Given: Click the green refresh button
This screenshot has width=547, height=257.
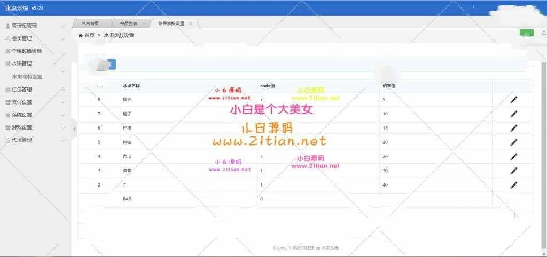Looking at the screenshot, I should 526,35.
